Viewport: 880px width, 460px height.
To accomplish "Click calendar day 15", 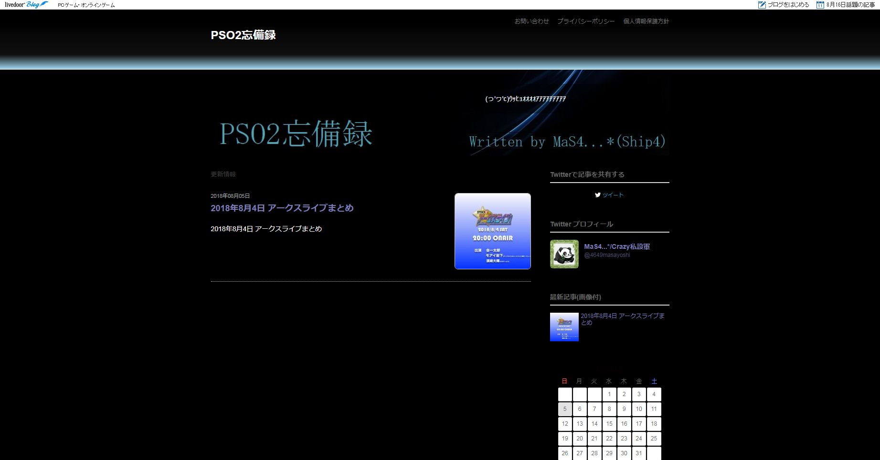I will (609, 424).
